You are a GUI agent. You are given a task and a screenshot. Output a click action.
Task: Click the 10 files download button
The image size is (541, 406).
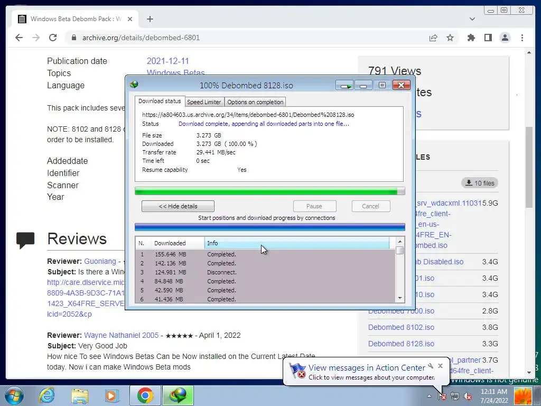tap(480, 183)
